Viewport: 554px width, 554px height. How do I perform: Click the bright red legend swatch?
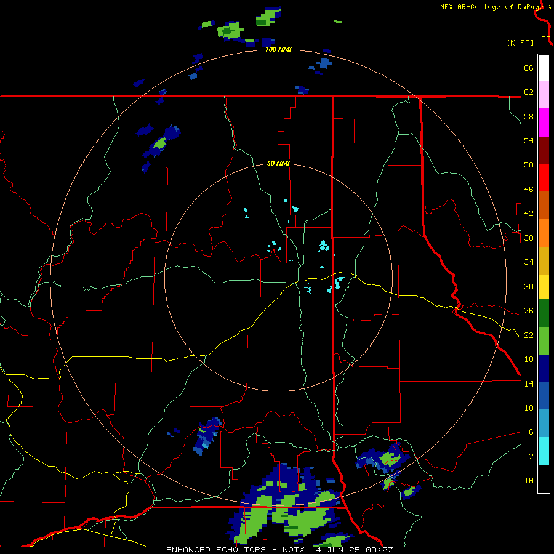tap(544, 177)
